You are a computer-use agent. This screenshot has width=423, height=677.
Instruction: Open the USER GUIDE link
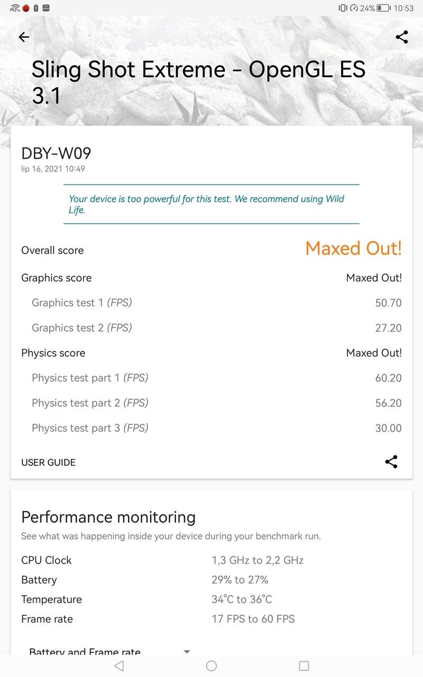pyautogui.click(x=48, y=462)
